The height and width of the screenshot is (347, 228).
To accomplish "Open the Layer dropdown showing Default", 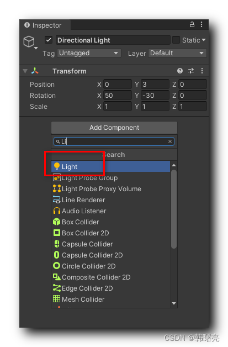I will pos(177,53).
